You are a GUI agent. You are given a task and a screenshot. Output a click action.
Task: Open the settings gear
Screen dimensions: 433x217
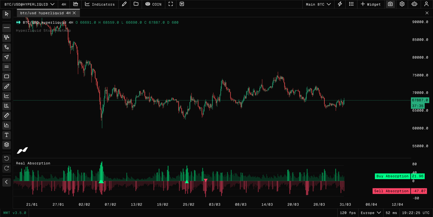(402, 4)
